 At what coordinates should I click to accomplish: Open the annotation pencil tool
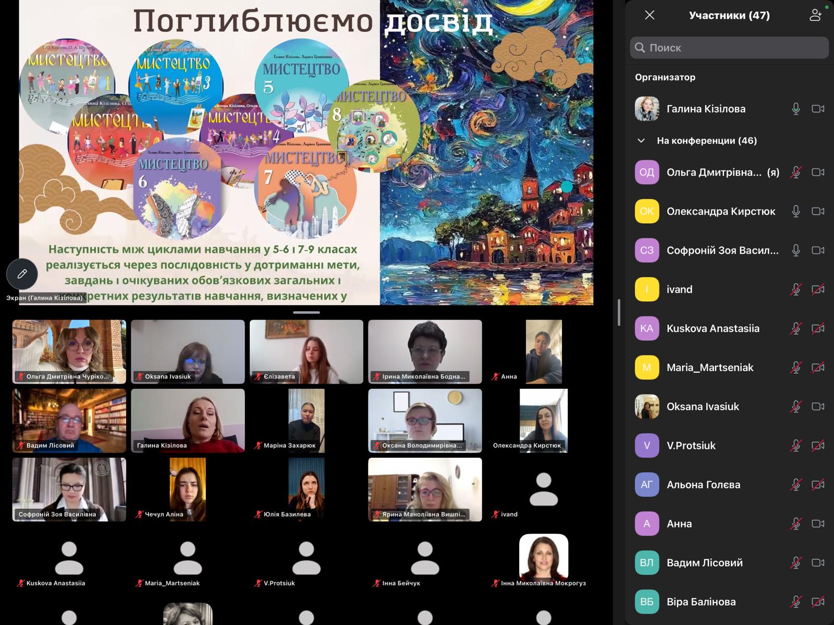[22, 274]
